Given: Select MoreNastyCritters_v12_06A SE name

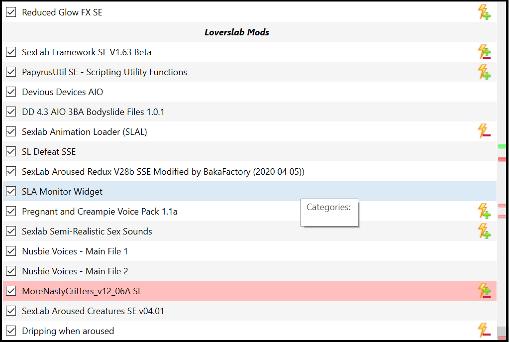Looking at the screenshot, I should pyautogui.click(x=82, y=291).
